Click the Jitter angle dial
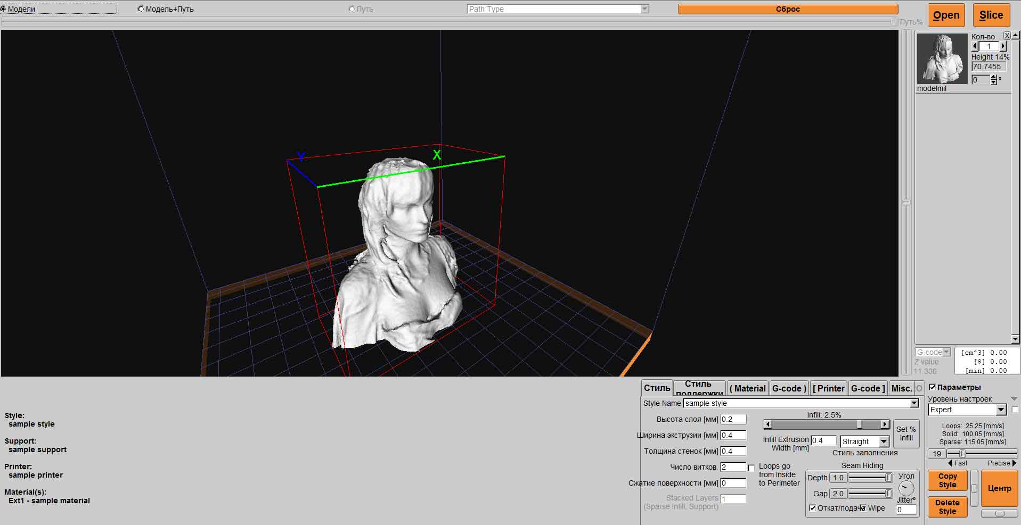Viewport: 1021px width, 525px height. pos(906,488)
